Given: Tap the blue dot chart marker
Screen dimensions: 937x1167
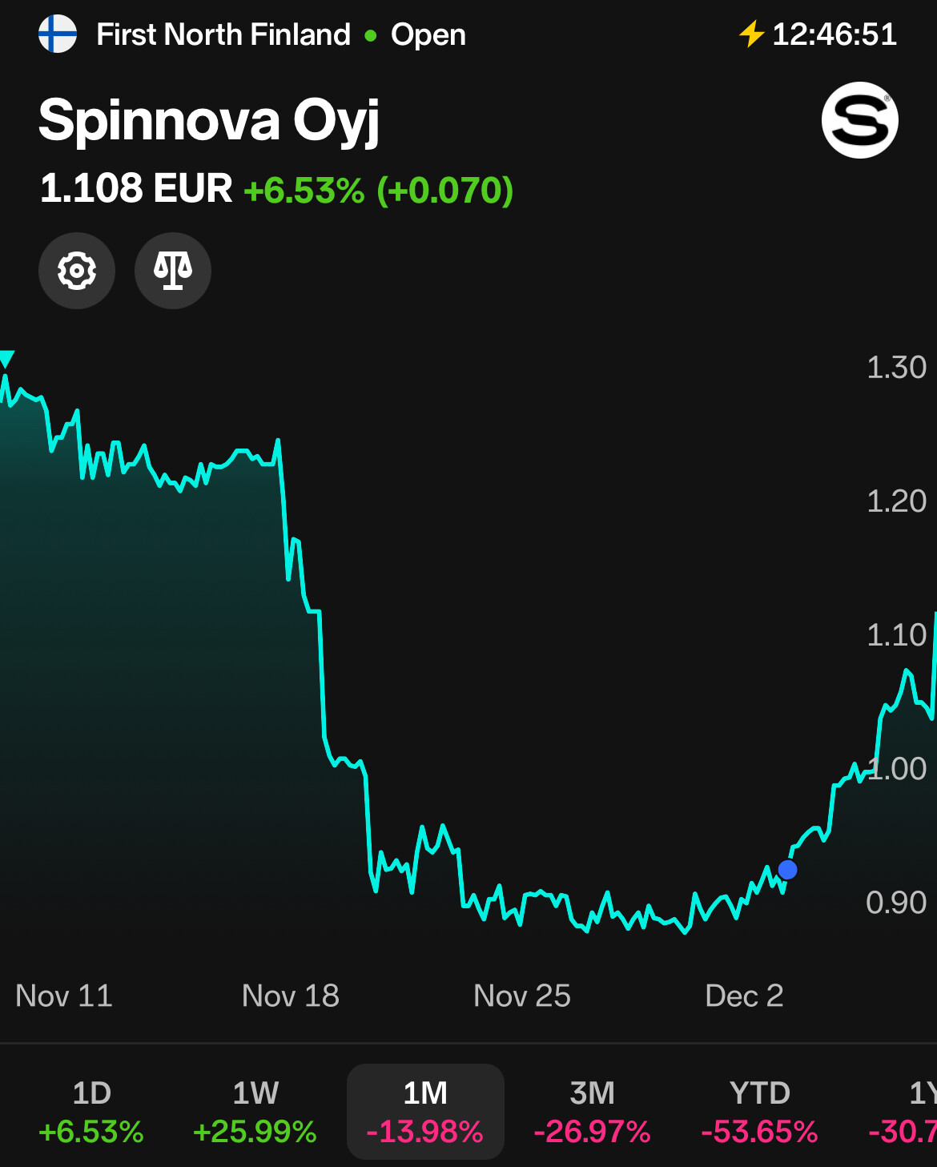Looking at the screenshot, I should pos(787,870).
